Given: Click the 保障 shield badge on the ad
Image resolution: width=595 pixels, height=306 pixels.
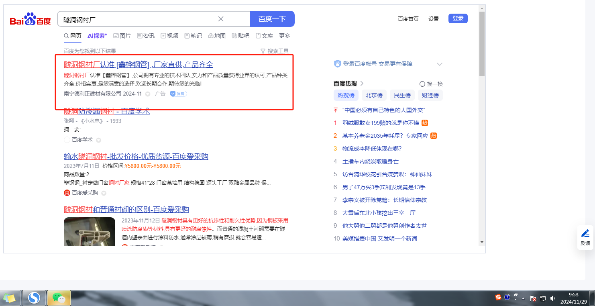Looking at the screenshot, I should point(178,94).
